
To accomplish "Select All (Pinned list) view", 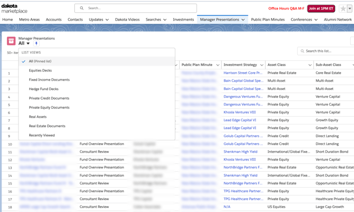I will click(96, 61).
